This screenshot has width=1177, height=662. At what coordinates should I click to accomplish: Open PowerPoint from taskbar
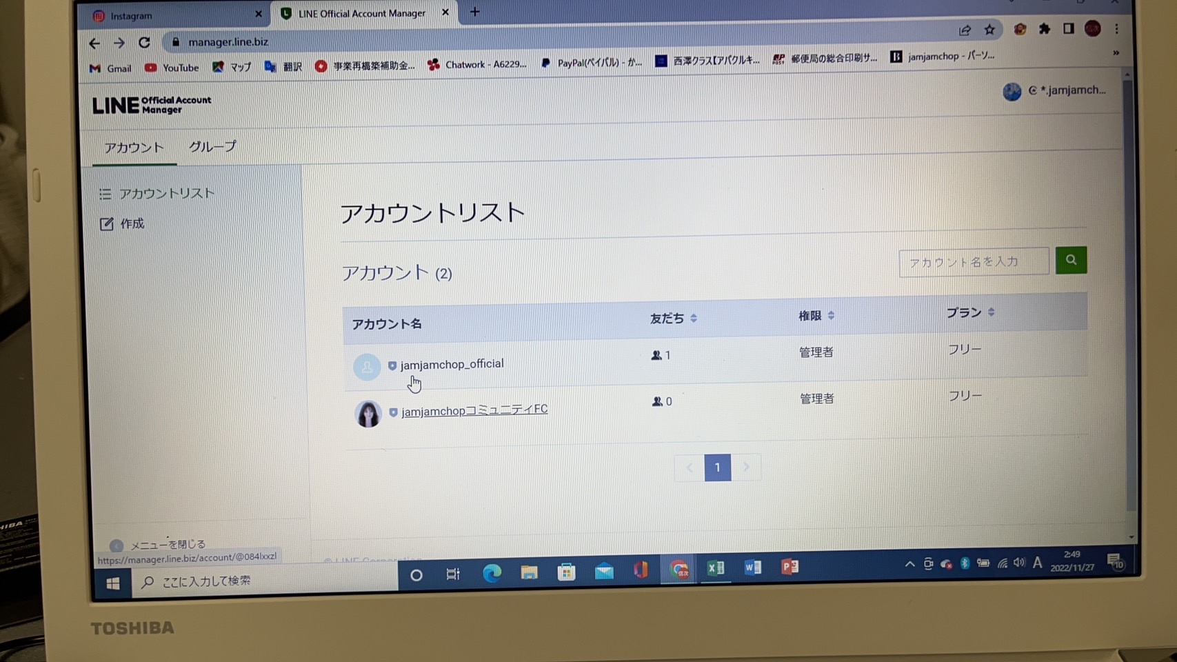[x=790, y=566]
